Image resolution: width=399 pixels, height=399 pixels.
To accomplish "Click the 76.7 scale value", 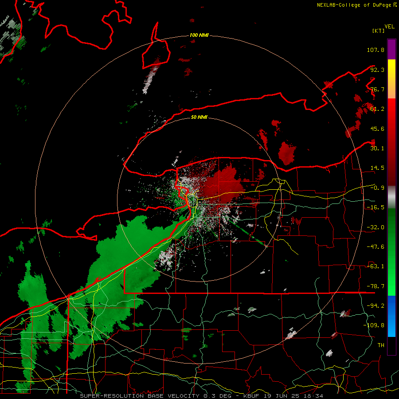I will tap(377, 89).
